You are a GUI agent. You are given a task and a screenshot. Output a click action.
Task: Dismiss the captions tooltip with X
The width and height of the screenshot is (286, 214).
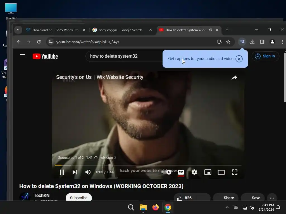239,59
